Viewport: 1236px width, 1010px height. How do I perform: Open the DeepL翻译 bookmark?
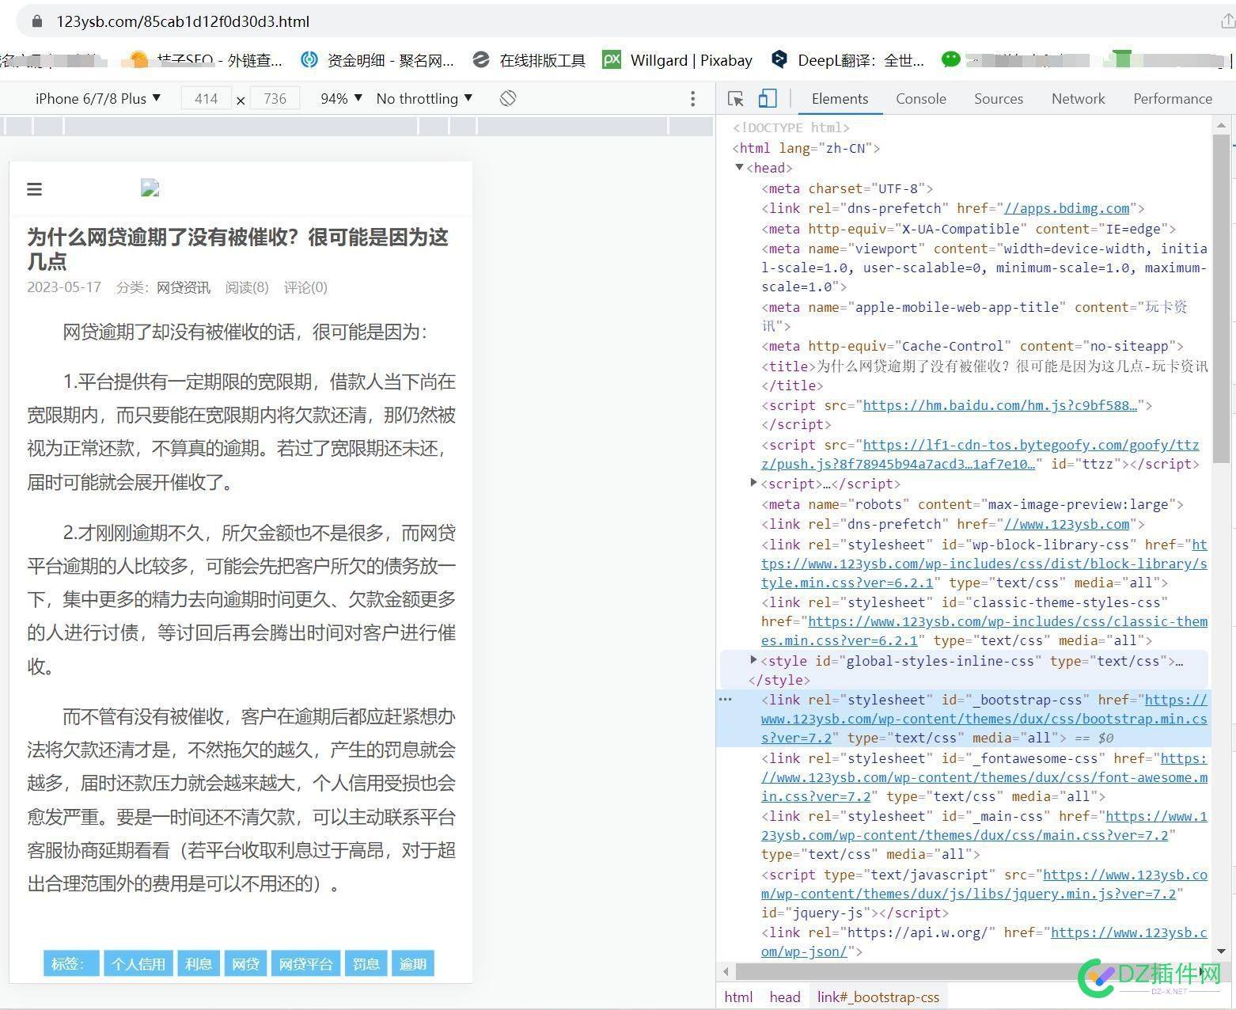pos(847,60)
